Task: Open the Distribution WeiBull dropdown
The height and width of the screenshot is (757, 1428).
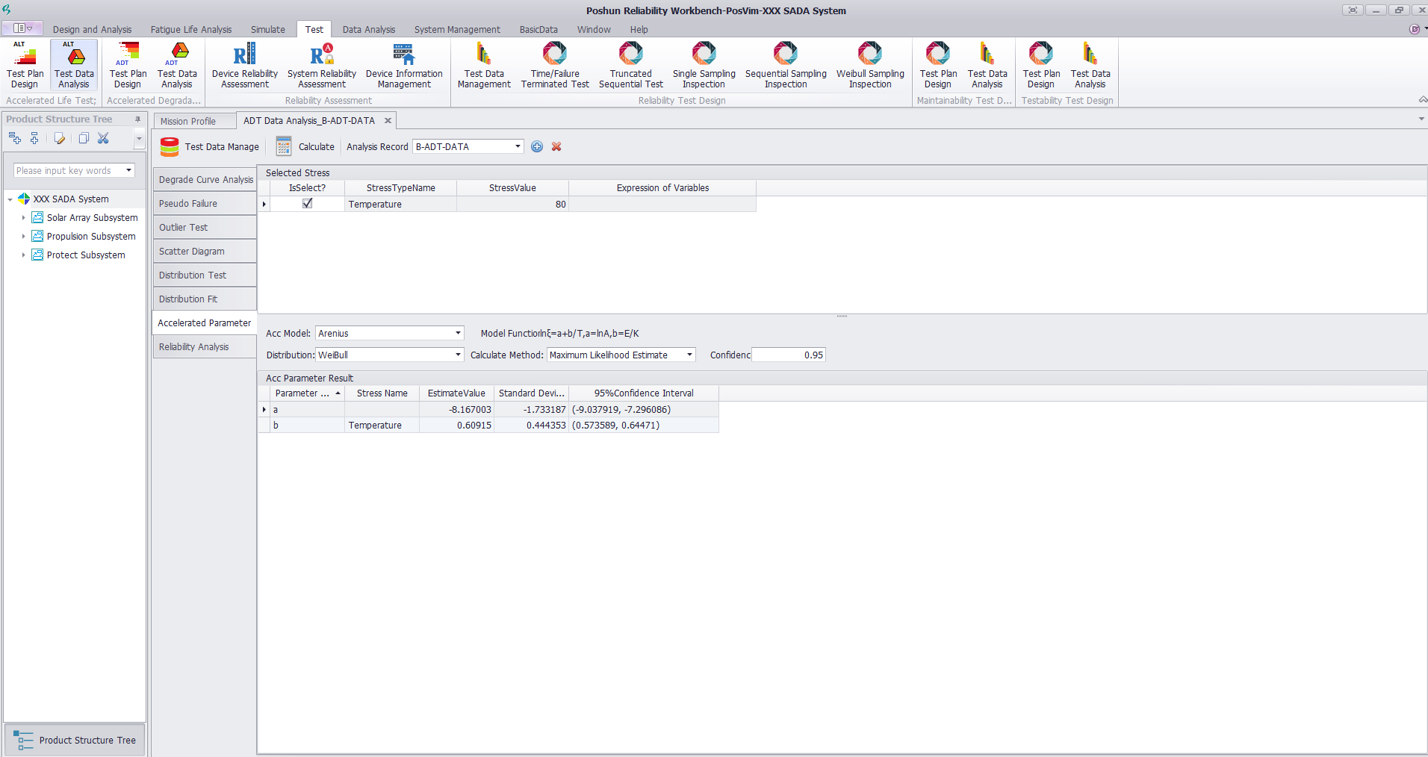Action: [x=458, y=355]
